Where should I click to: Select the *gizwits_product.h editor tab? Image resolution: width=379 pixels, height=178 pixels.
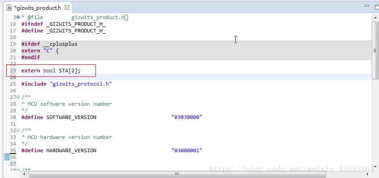tap(38, 8)
